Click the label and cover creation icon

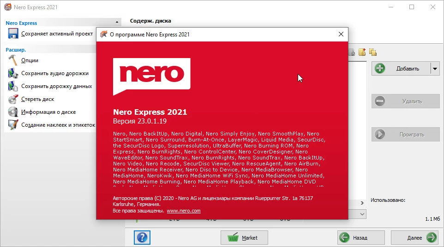(13, 125)
